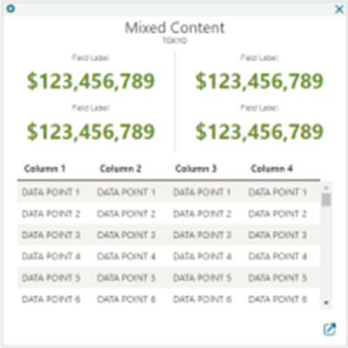Click the Mixed Content title
Image resolution: width=348 pixels, height=348 pixels.
(x=175, y=28)
